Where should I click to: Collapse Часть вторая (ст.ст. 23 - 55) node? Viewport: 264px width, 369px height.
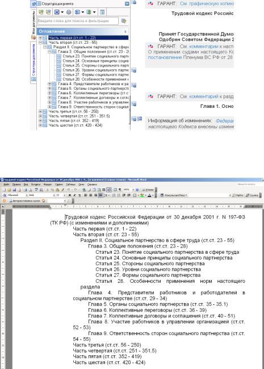40,43
